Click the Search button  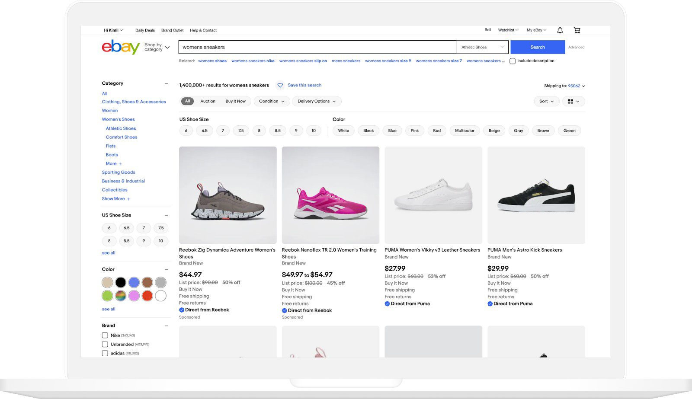click(537, 47)
